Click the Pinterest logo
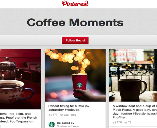The width and height of the screenshot is (157, 128). click(x=75, y=3)
